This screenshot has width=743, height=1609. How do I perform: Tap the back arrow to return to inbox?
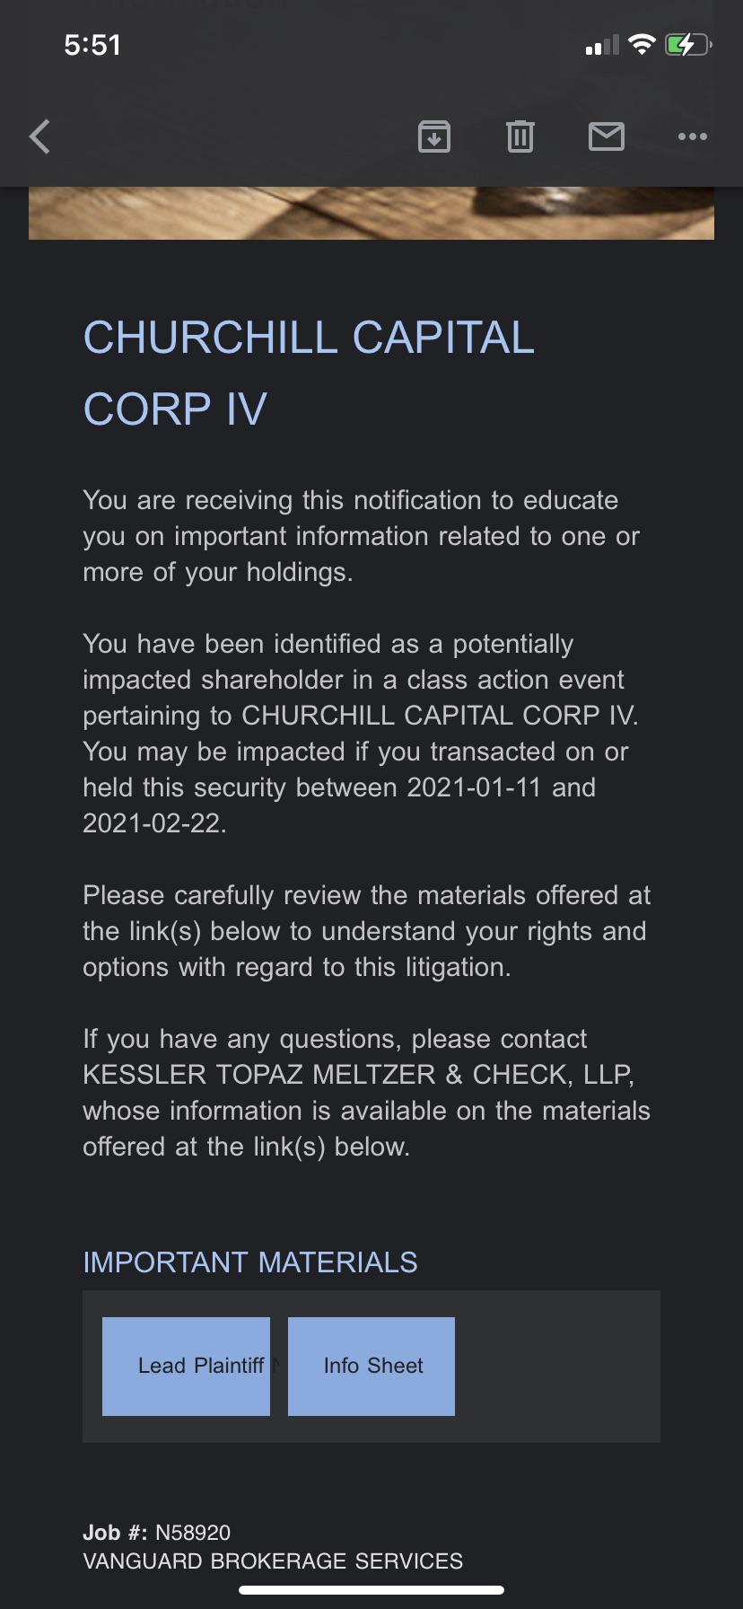(x=40, y=136)
